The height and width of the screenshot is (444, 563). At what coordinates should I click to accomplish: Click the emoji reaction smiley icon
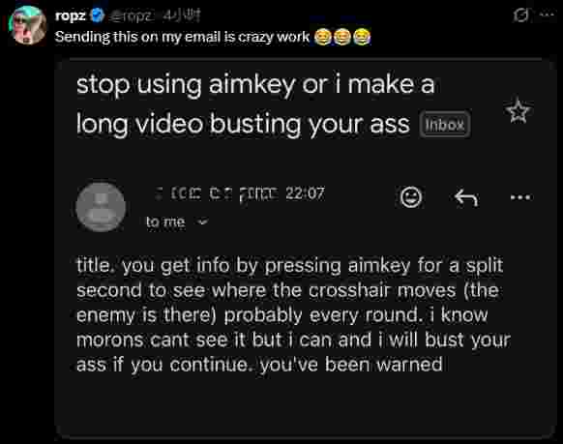tap(411, 196)
